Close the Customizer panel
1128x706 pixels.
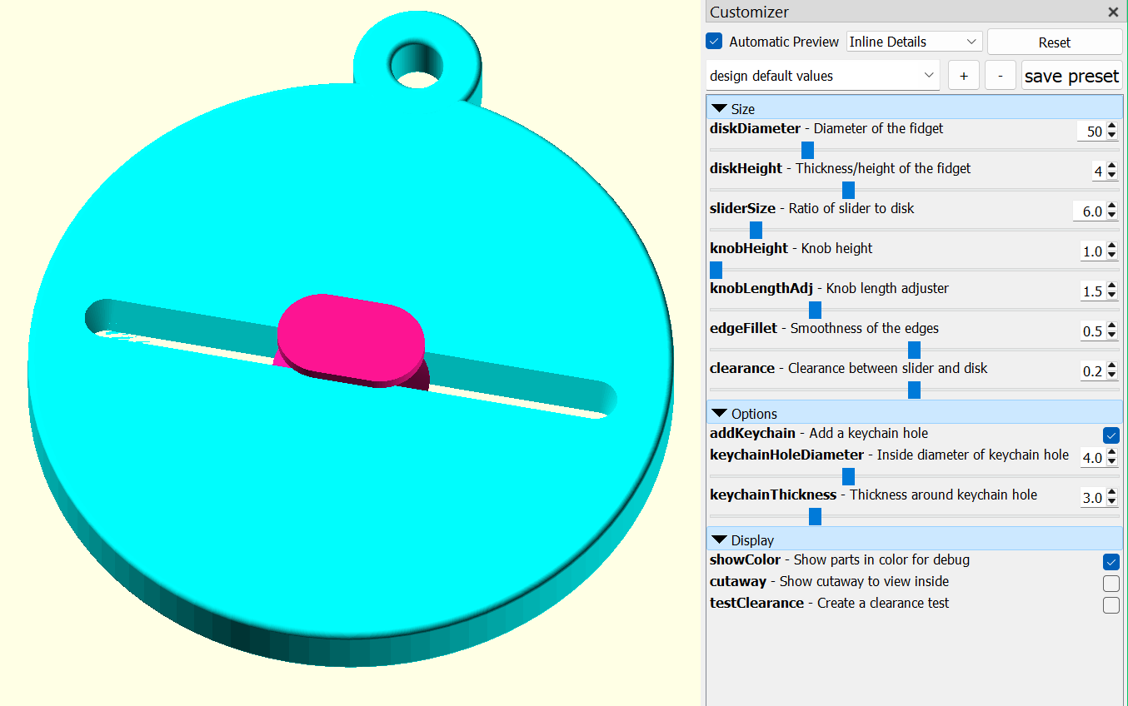point(1113,12)
